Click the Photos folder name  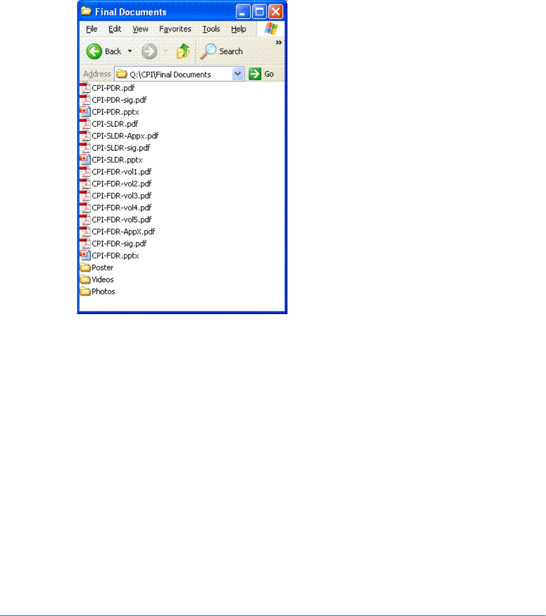[103, 292]
